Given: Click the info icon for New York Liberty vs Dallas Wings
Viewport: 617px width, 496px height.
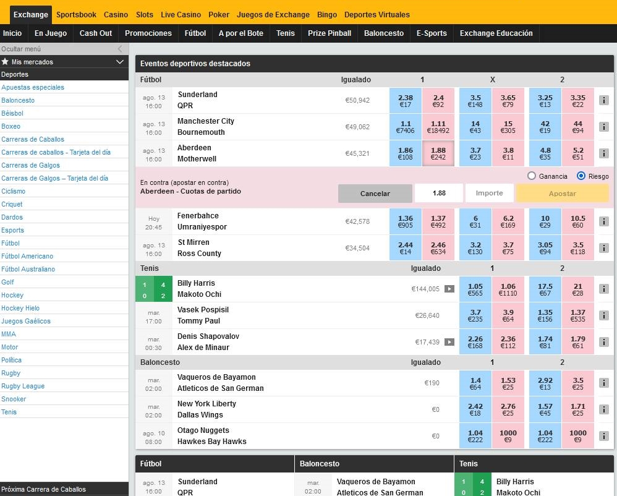Looking at the screenshot, I should 604,409.
